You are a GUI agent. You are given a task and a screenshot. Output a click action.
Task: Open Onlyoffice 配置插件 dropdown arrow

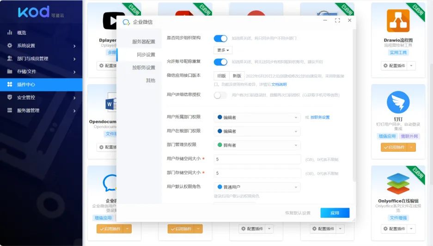pyautogui.click(x=411, y=229)
